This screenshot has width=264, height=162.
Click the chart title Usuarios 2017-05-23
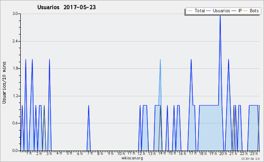pos(66,7)
